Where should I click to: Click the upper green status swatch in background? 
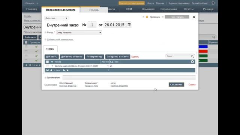click(203, 56)
